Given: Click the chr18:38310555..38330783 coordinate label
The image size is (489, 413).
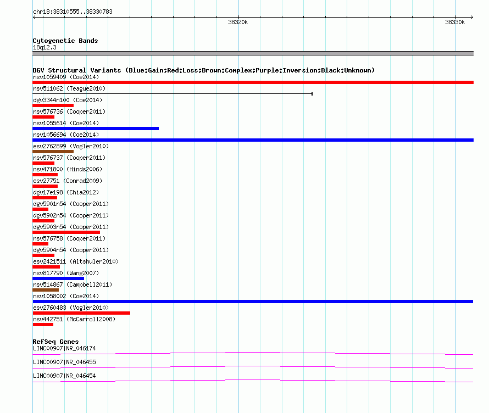Looking at the screenshot, I should tap(73, 12).
